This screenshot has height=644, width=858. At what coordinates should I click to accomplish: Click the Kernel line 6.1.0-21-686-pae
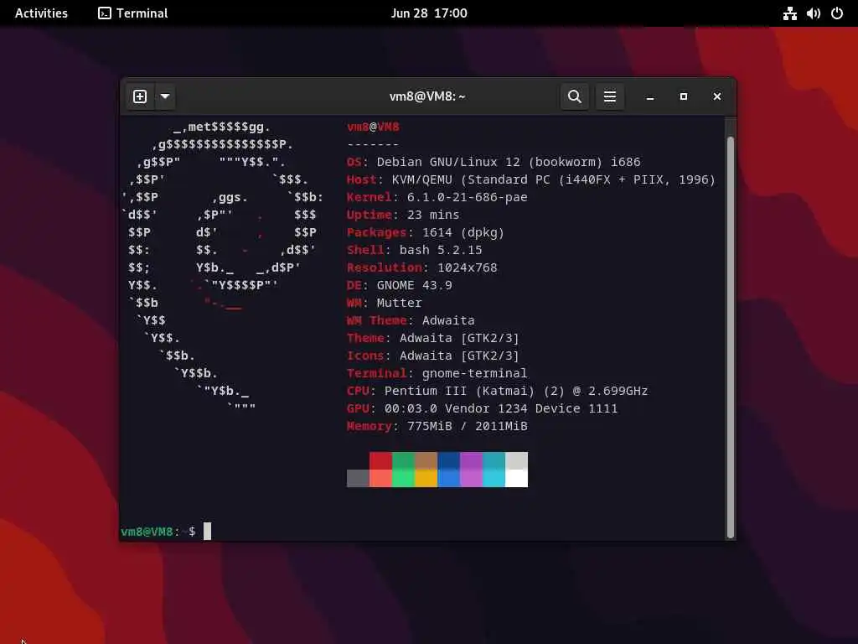point(437,197)
